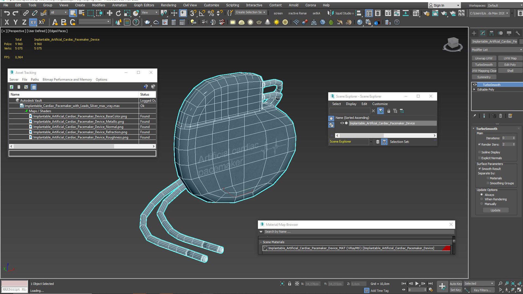Open the Modifier List dropdown
523x294 pixels.
pyautogui.click(x=497, y=50)
